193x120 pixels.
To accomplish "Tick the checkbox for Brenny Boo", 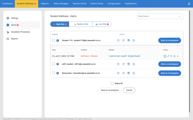I will click(x=53, y=73).
